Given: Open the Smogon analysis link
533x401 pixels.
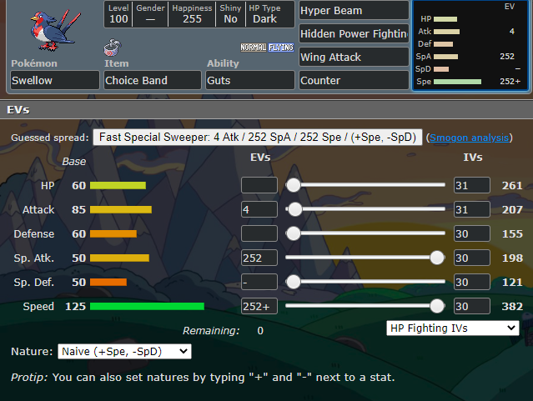Looking at the screenshot, I should click(469, 138).
